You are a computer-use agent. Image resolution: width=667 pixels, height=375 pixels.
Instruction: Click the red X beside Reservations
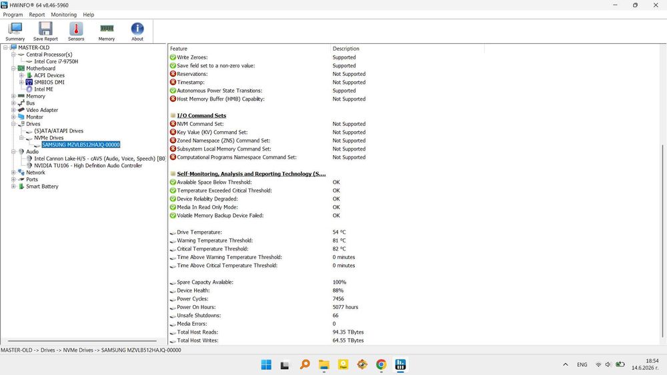[x=173, y=74]
